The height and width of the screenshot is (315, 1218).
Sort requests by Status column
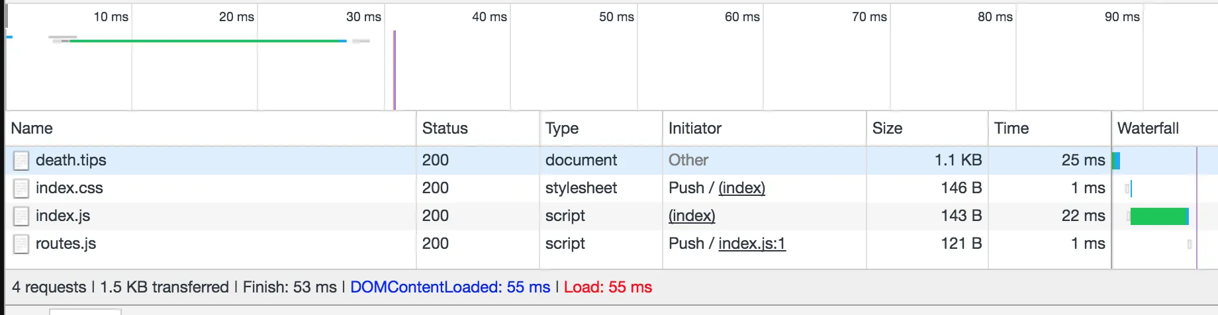click(445, 128)
